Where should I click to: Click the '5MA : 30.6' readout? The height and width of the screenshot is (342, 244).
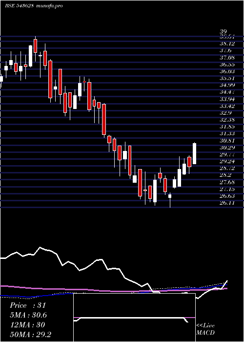pos(28,315)
